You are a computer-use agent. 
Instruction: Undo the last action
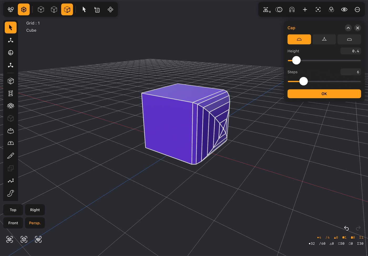[x=346, y=228]
